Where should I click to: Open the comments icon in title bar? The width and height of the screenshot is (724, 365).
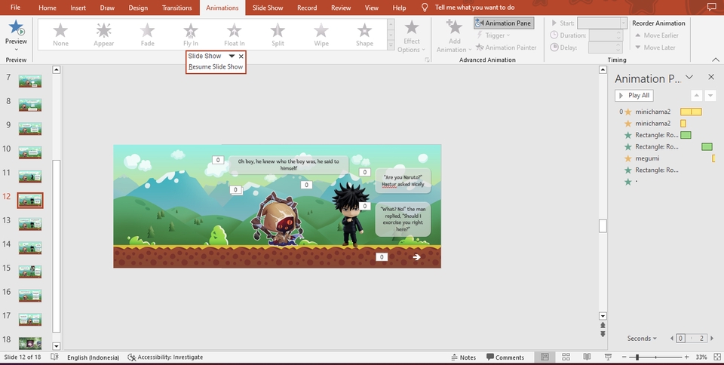point(711,7)
